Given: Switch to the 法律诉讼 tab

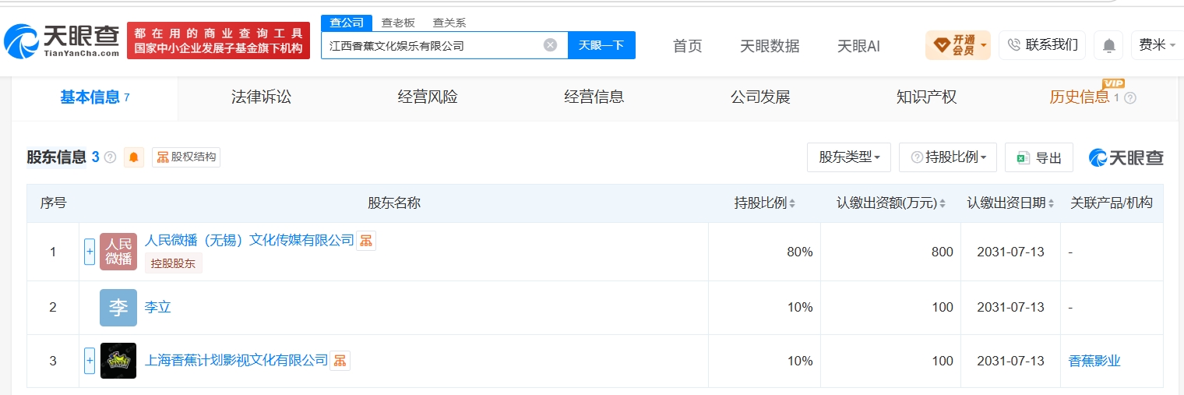Looking at the screenshot, I should (261, 97).
